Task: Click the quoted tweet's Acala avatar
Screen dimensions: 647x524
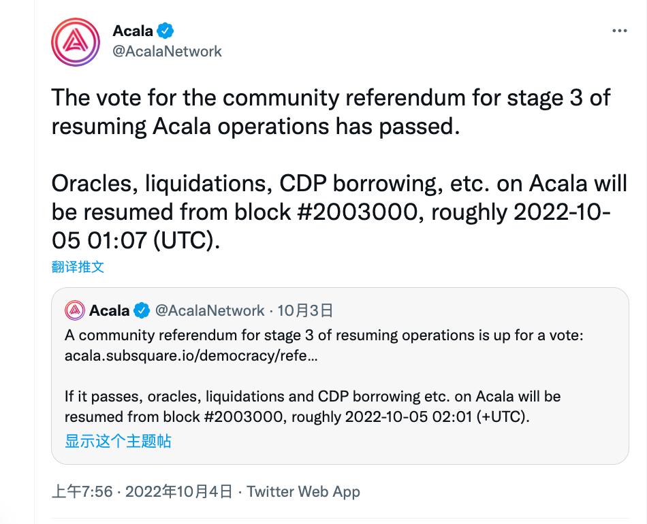Action: pyautogui.click(x=75, y=310)
